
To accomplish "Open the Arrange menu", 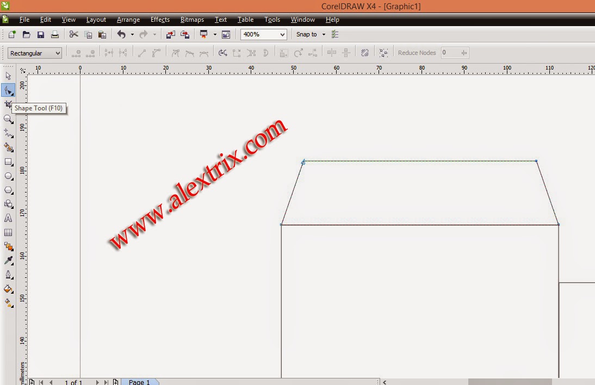I will [x=128, y=20].
